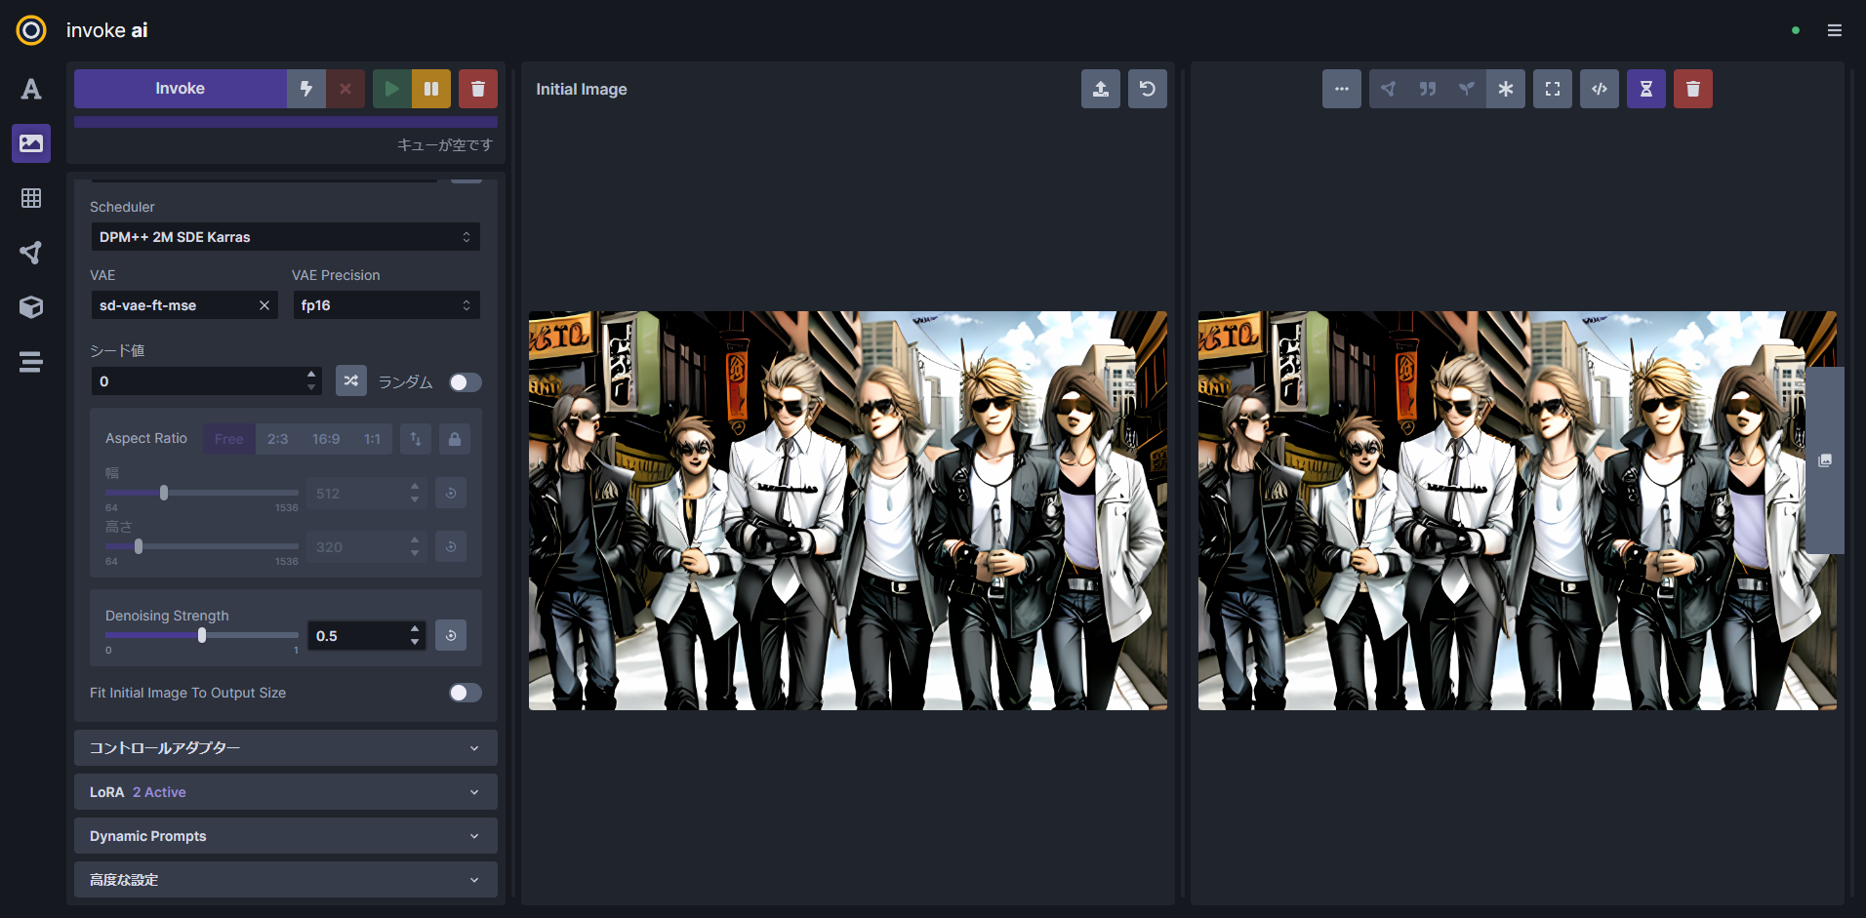This screenshot has height=918, width=1866.
Task: Recall the prompt from the generated image
Action: tap(1428, 89)
